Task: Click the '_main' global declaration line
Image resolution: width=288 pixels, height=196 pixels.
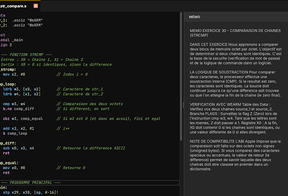Action: (11, 40)
